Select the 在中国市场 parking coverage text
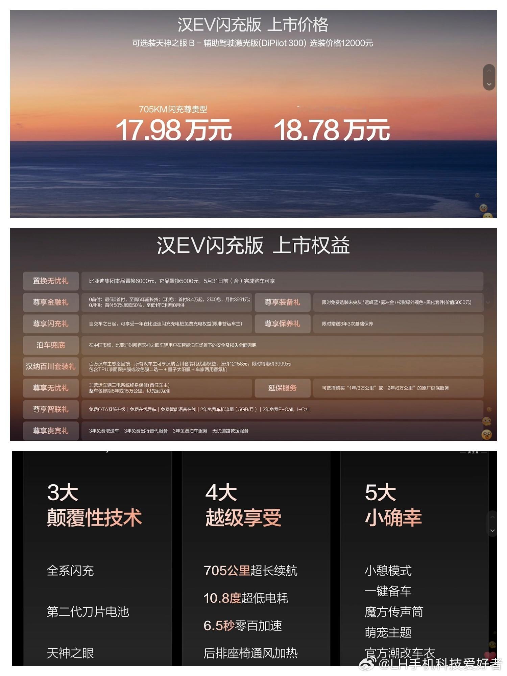Image resolution: width=507 pixels, height=676 pixels. (x=173, y=345)
